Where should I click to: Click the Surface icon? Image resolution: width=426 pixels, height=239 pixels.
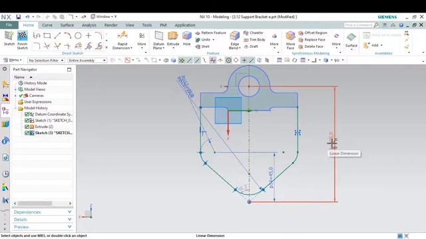pos(351,37)
